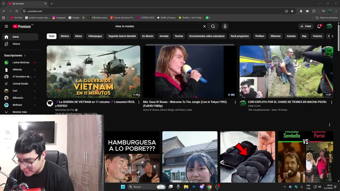Screen dimensions: 340x191
Task: Open Todos los favoritos folder
Action: (326, 18)
